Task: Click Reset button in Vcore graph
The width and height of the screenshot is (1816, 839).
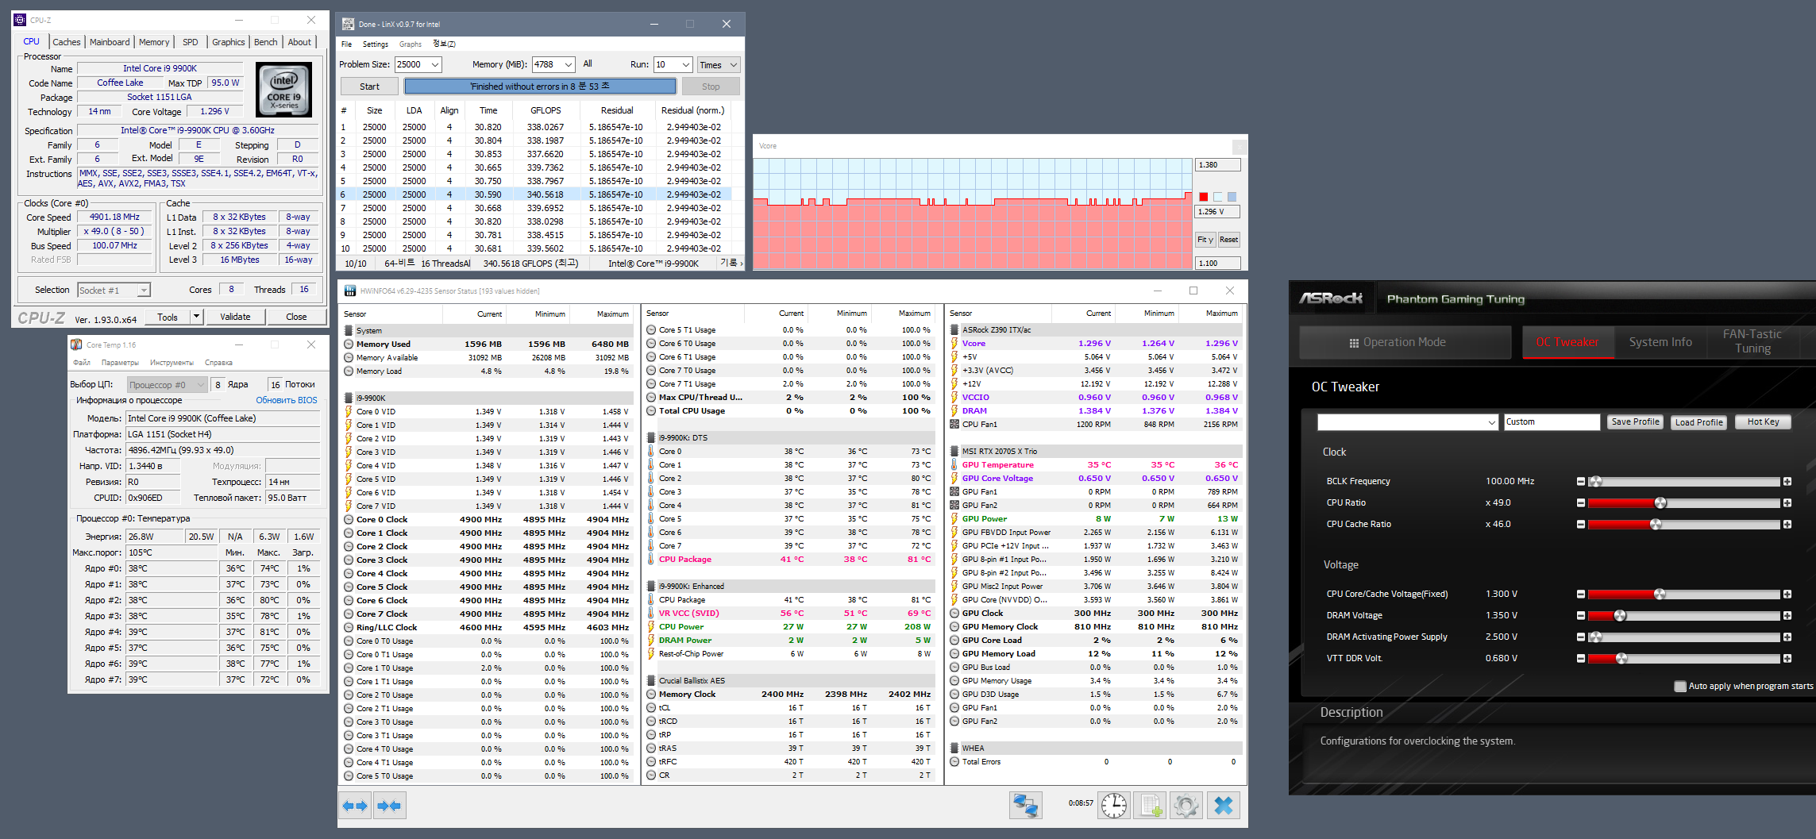Action: [1228, 240]
